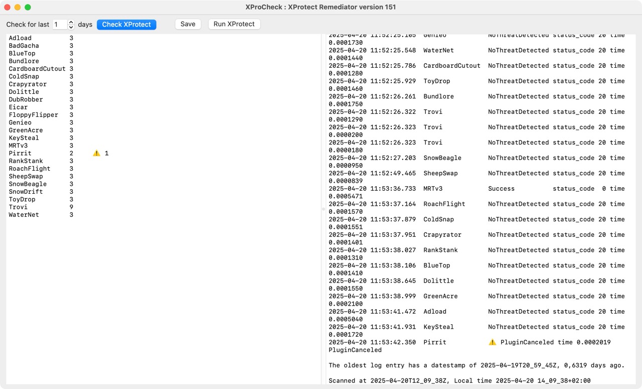The image size is (642, 389).
Task: Select SheepSwap in the scanner list
Action: coord(26,177)
